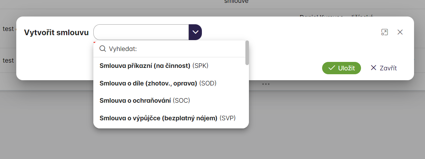Focus the Vyhledat search field
This screenshot has width=425, height=159.
tap(173, 49)
